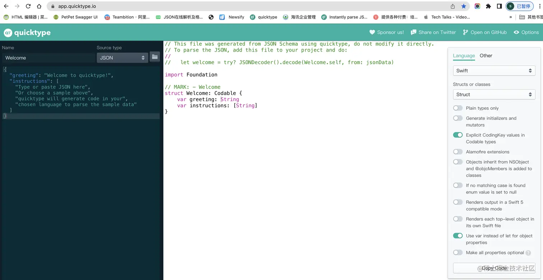543x280 pixels.
Task: Open Newsify bookmark
Action: pos(232,17)
